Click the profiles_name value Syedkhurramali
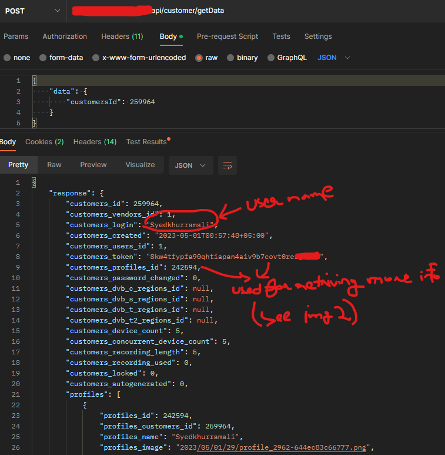 point(205,437)
